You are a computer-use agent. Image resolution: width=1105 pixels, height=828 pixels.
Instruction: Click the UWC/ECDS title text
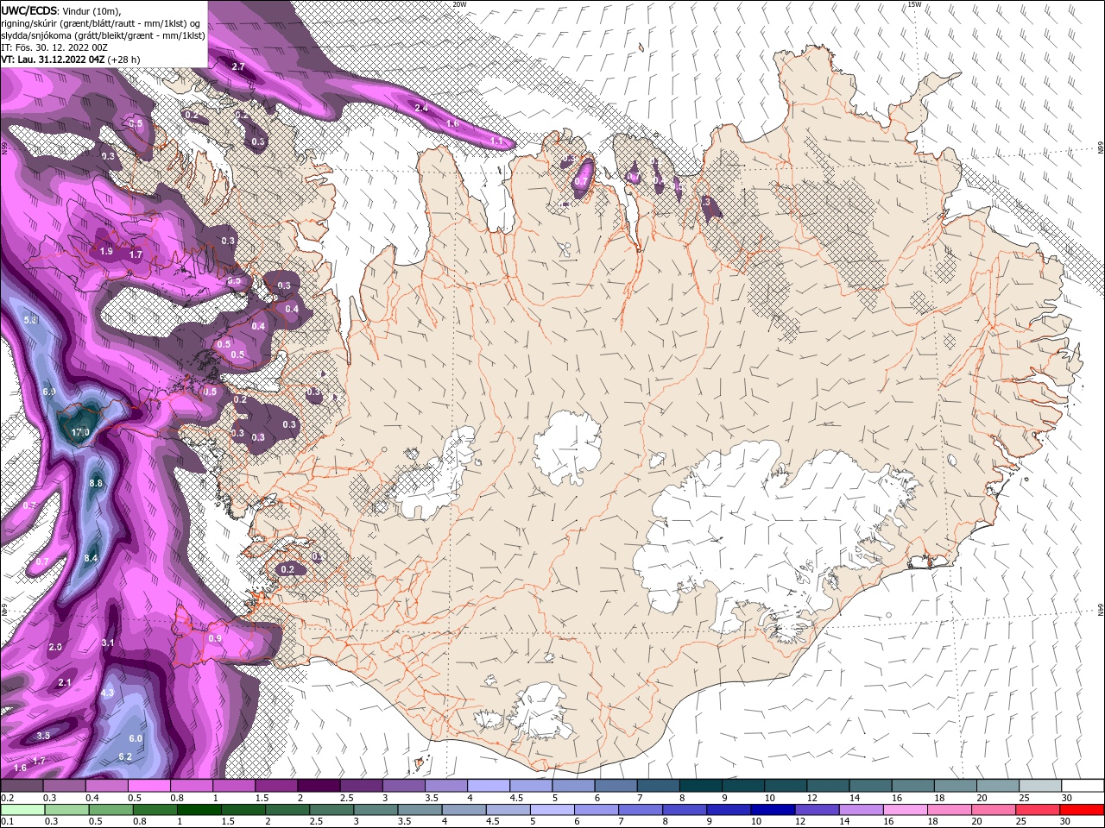pos(29,9)
